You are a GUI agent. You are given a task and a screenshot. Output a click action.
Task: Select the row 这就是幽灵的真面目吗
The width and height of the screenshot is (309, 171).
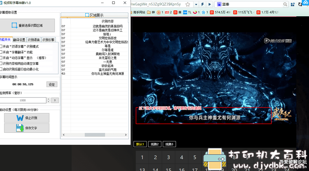95,26
